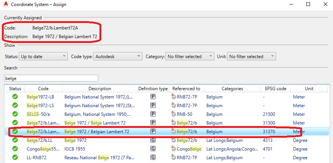The width and height of the screenshot is (333, 163).
Task: Sort by the Code column header
Action: point(43,89)
